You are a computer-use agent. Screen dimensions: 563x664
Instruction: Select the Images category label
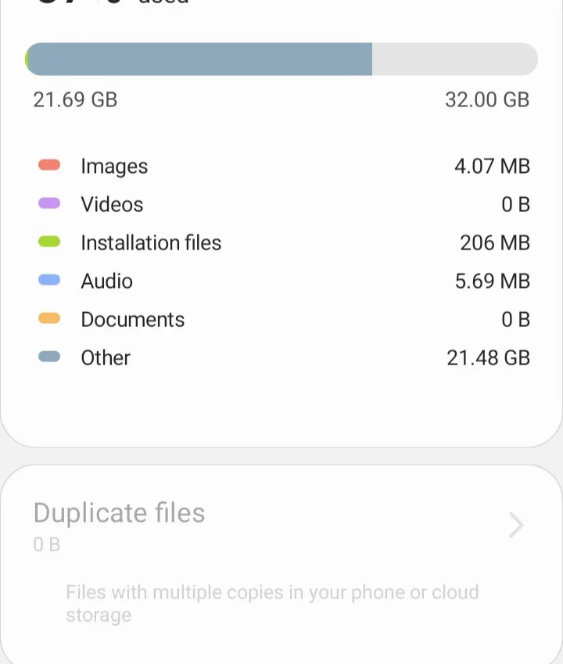(x=114, y=166)
